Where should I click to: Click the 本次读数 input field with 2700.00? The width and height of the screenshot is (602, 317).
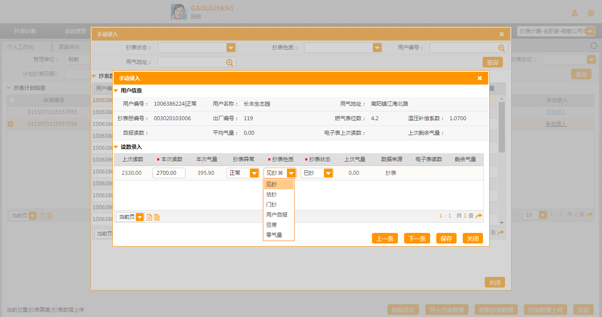pos(169,173)
